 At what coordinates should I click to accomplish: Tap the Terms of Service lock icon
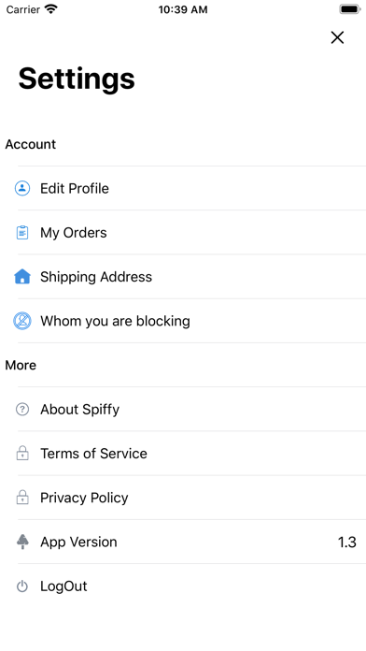pos(22,454)
